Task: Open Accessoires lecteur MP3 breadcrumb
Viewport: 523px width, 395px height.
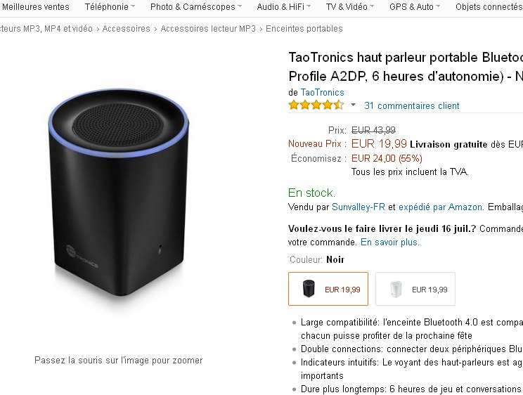Action: coord(208,29)
